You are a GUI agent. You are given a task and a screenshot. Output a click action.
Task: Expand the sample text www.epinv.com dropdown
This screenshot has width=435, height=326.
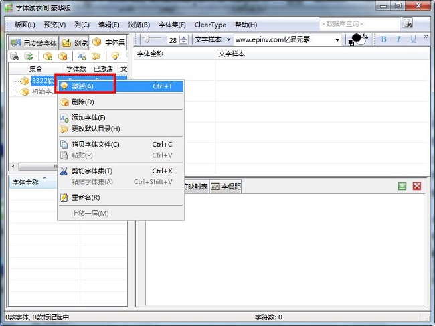337,40
